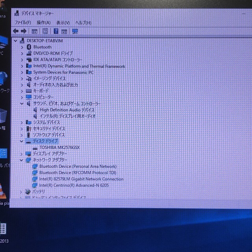Click the VLC media player desktop icon
The height and width of the screenshot is (252, 252).
click(x=2, y=191)
